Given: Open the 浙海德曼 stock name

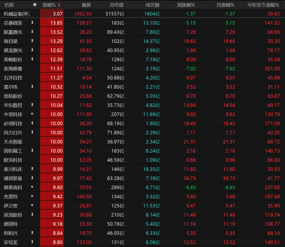Looking at the screenshot, I should click(x=13, y=69).
